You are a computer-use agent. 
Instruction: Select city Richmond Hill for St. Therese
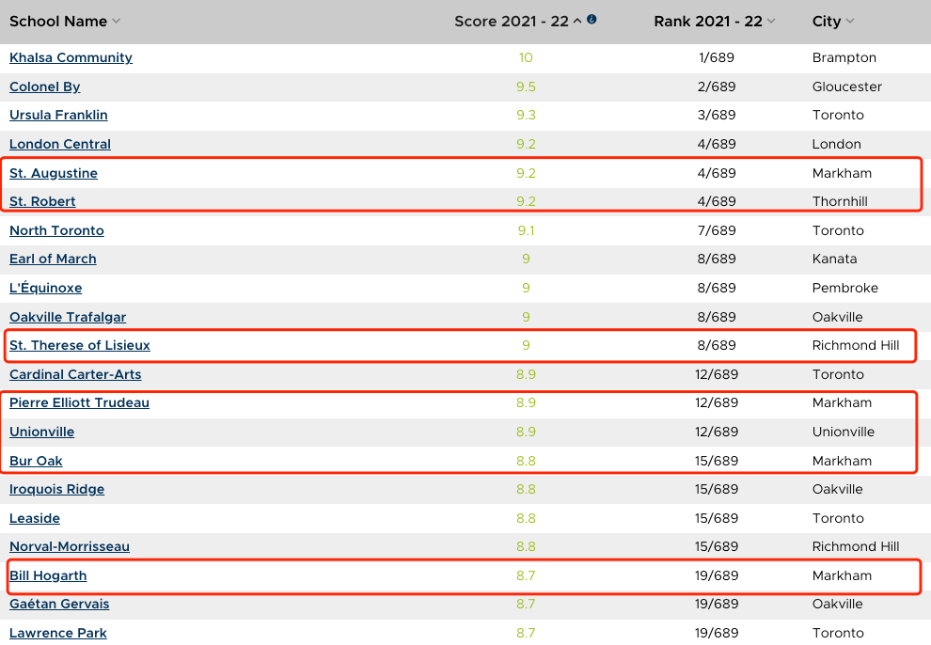click(x=856, y=345)
